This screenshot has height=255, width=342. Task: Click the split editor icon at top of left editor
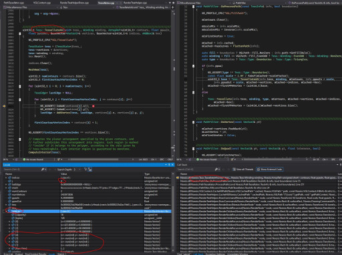click(173, 7)
